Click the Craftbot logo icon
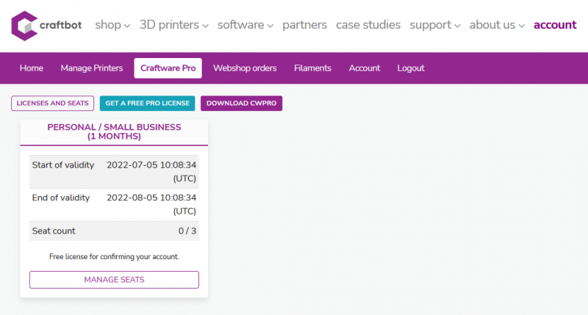 pyautogui.click(x=24, y=25)
